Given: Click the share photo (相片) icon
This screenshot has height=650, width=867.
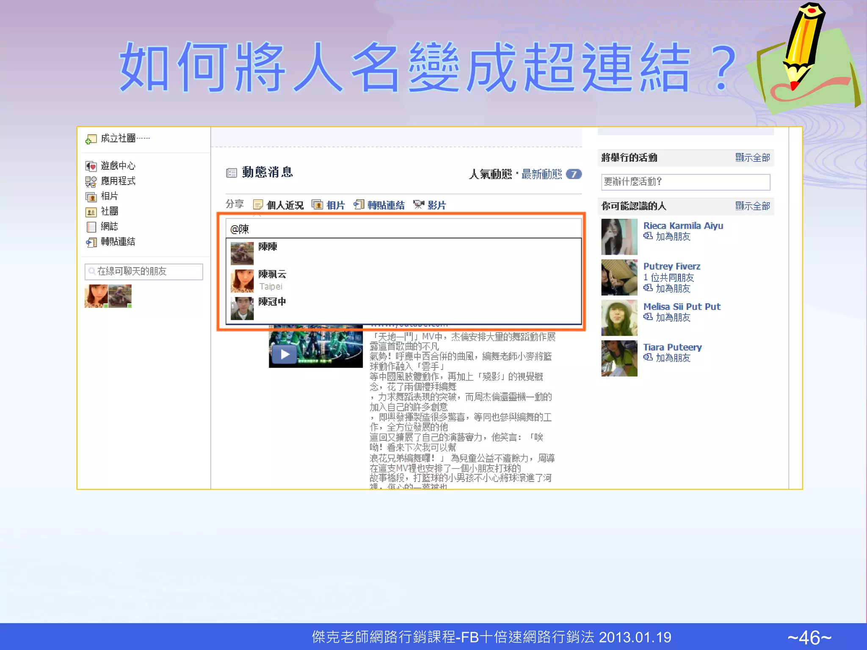Looking at the screenshot, I should tap(317, 205).
